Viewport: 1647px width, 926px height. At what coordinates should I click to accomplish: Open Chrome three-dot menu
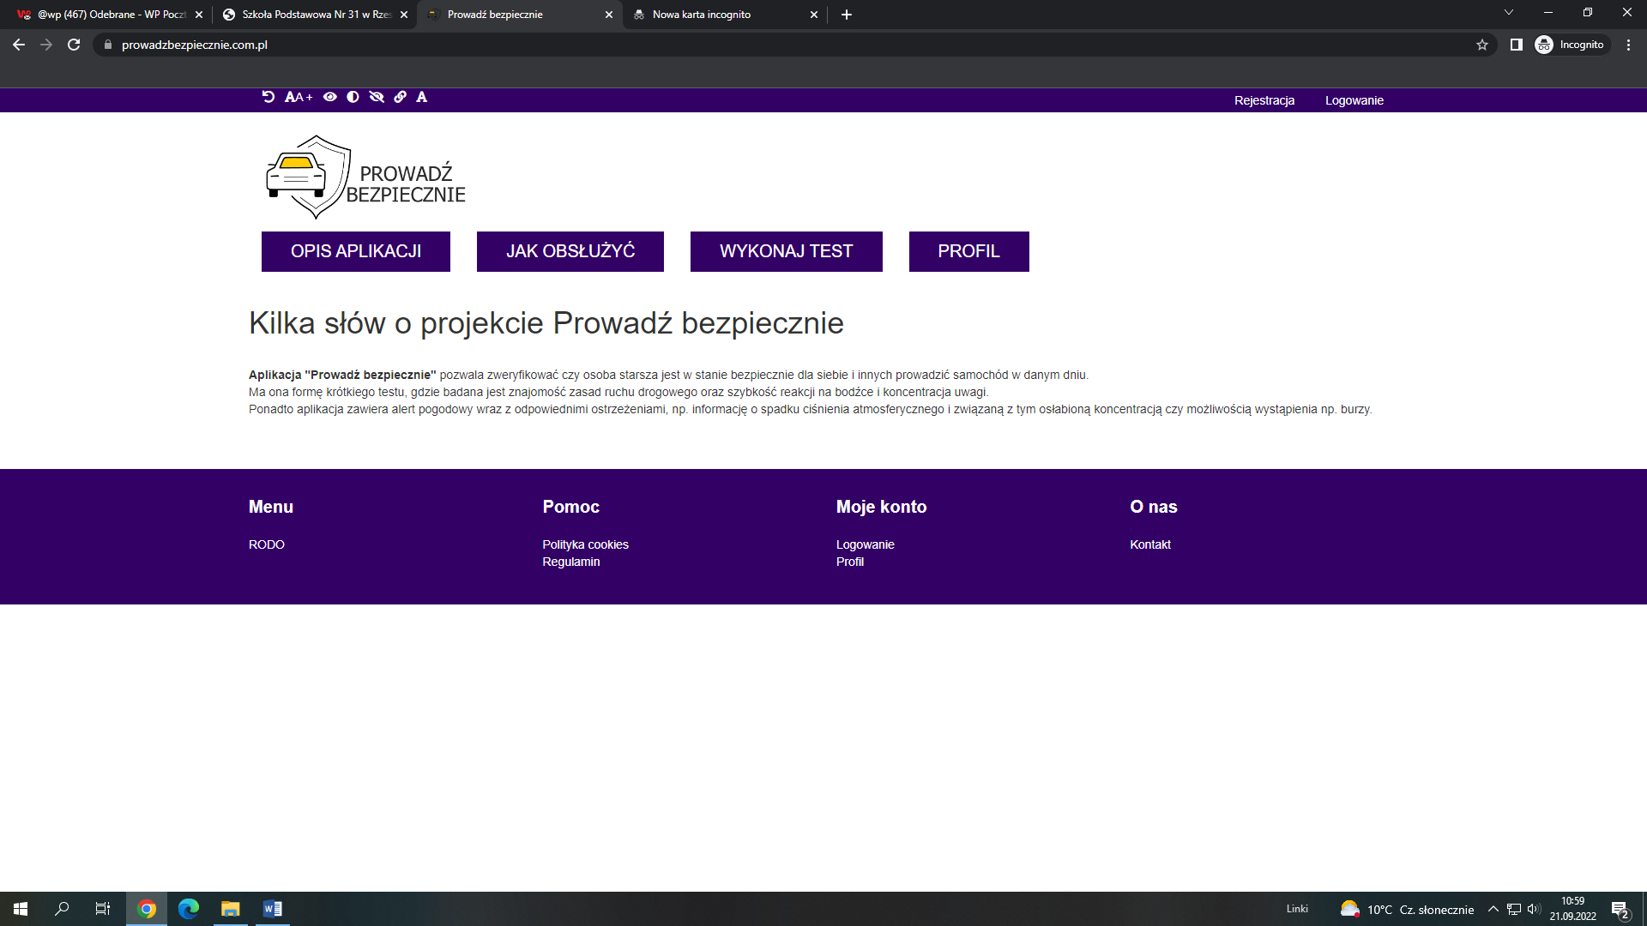[1628, 45]
